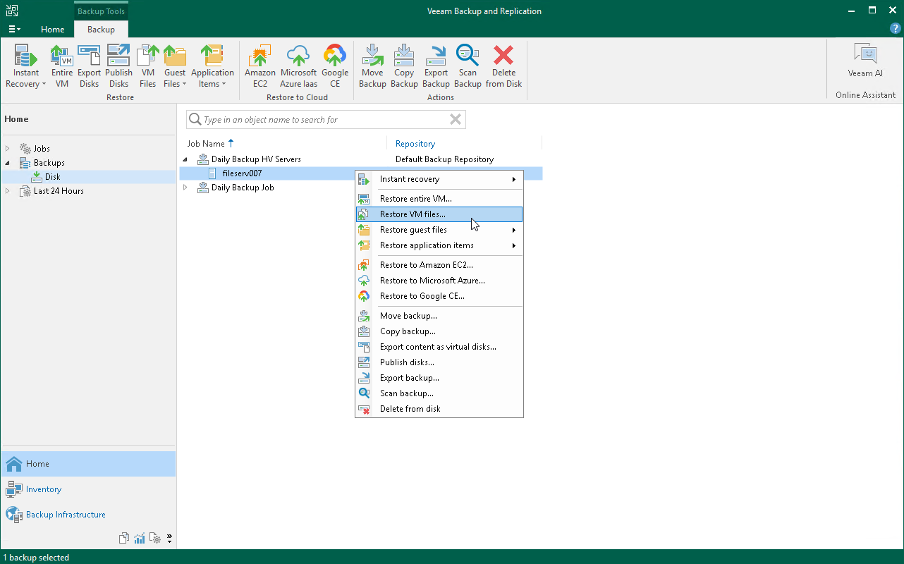Expand the Last 24 Hours node
904x564 pixels.
pos(8,191)
